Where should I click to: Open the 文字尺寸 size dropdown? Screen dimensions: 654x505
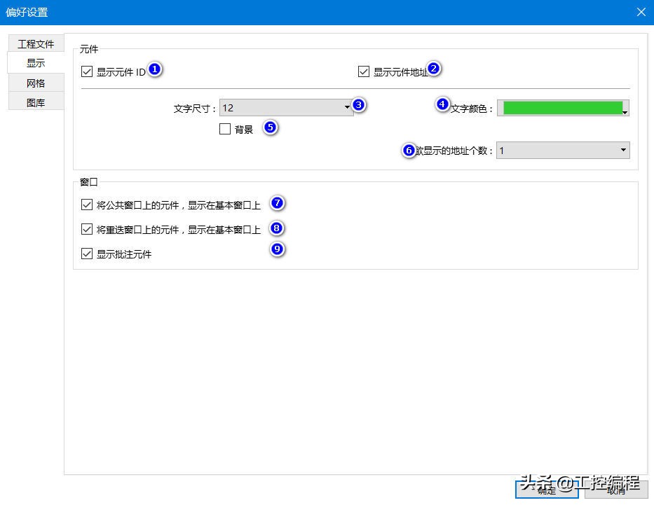click(x=346, y=107)
